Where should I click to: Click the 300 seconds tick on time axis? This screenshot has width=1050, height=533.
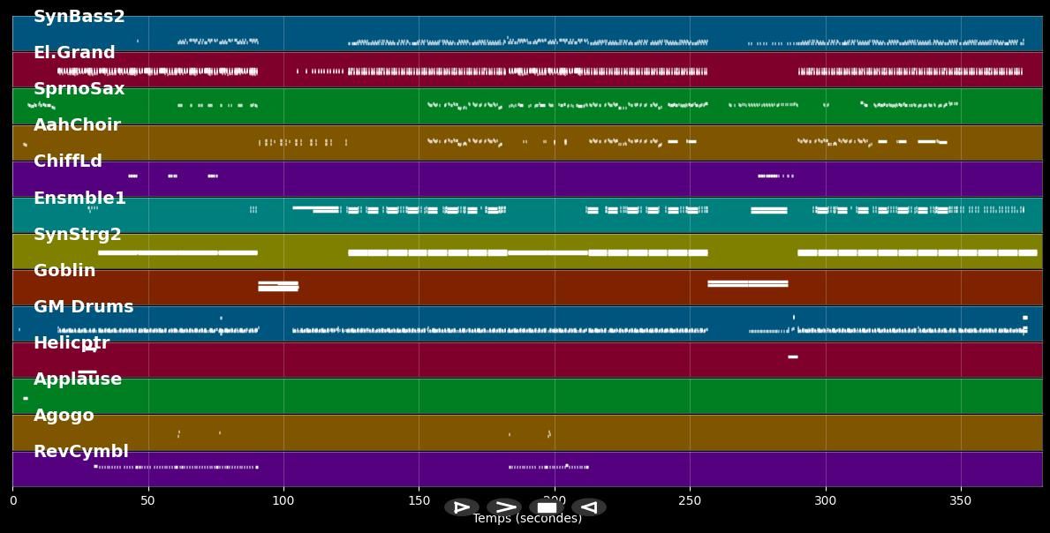point(825,500)
